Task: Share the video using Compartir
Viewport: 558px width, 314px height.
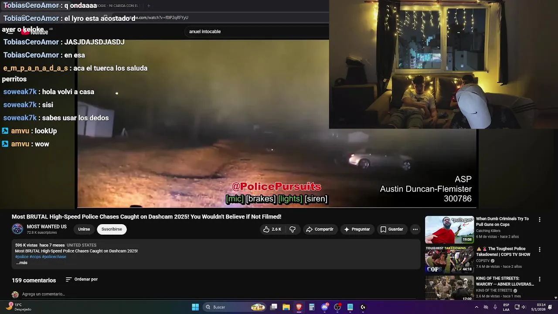Action: [320, 229]
